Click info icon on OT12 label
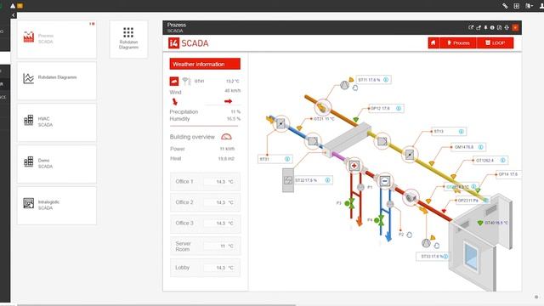The height and width of the screenshot is (306, 544). point(502,161)
